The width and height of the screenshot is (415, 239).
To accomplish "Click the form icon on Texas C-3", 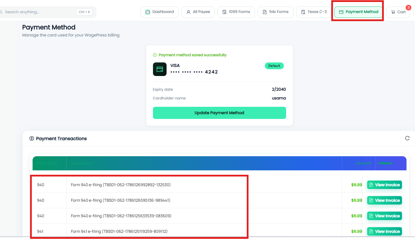I will coord(303,12).
